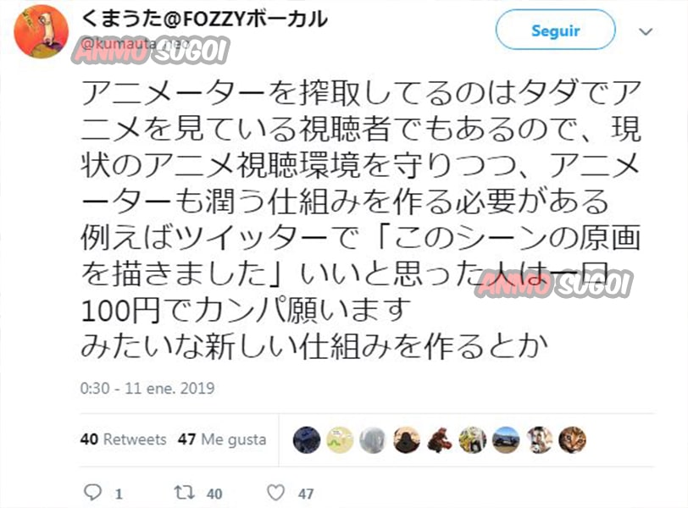Click the reply speech bubble icon

(92, 492)
